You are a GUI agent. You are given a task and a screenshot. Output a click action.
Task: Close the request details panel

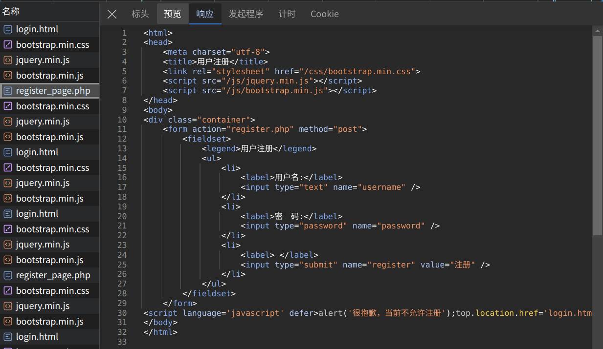coord(112,14)
